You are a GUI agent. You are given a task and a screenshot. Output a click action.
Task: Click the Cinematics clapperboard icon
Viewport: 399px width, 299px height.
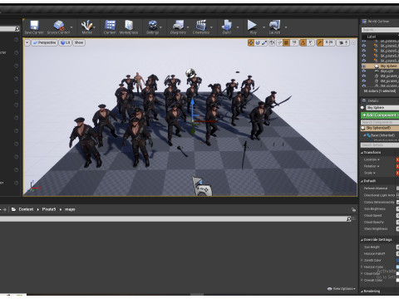[x=201, y=27]
